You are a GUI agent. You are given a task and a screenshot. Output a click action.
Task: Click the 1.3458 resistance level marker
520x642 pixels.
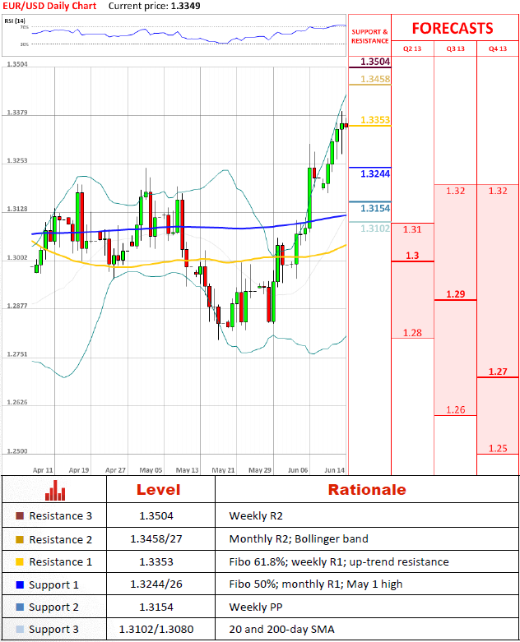click(375, 79)
